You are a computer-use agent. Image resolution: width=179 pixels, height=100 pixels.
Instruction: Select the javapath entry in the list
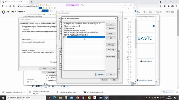point(84,24)
